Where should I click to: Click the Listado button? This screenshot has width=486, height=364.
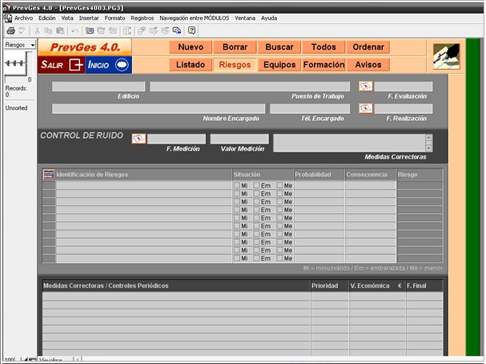pyautogui.click(x=191, y=65)
